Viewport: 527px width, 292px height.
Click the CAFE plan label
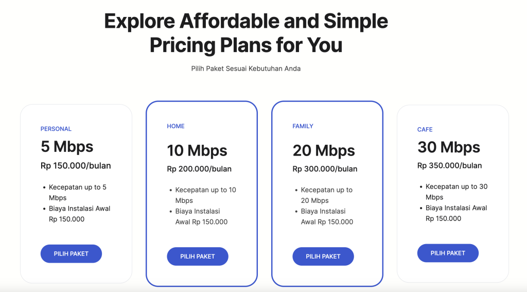click(425, 129)
